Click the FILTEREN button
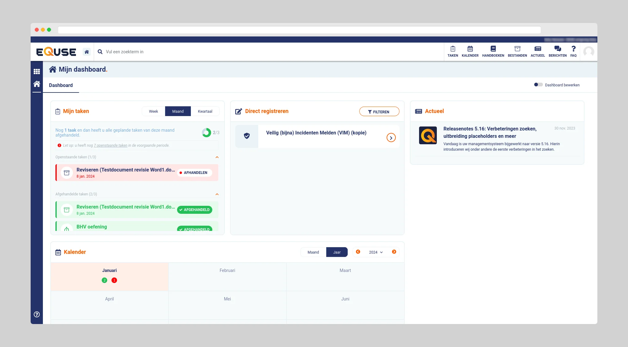628x347 pixels. pos(379,112)
